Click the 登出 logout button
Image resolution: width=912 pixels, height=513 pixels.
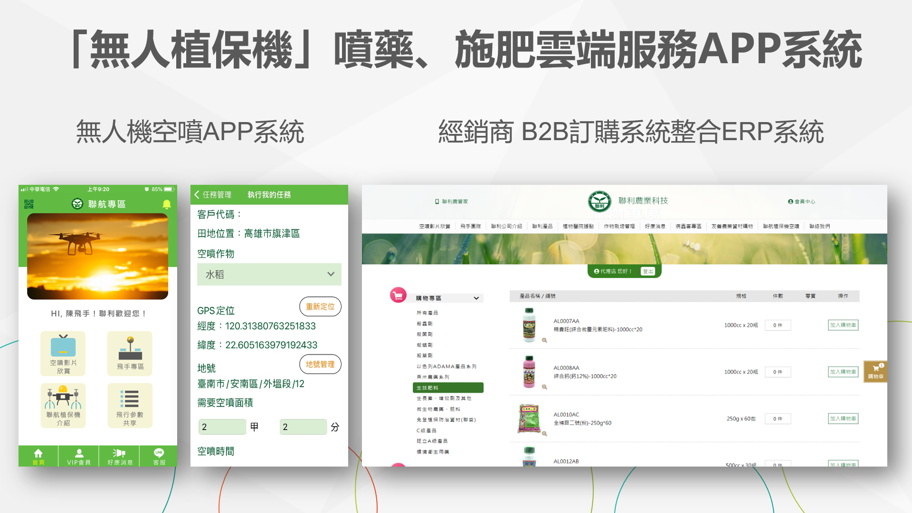(x=648, y=271)
